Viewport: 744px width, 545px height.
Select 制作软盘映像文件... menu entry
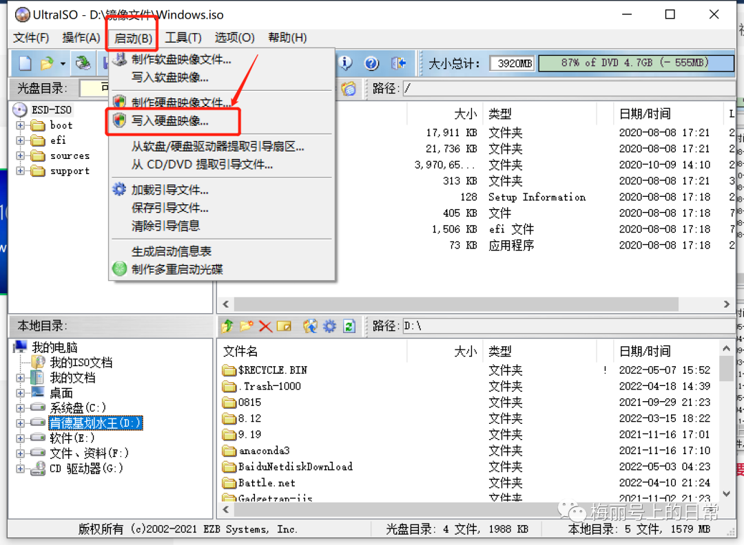tap(222, 59)
